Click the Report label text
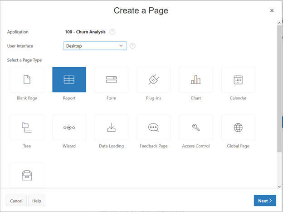The height and width of the screenshot is (212, 283). coord(69,98)
